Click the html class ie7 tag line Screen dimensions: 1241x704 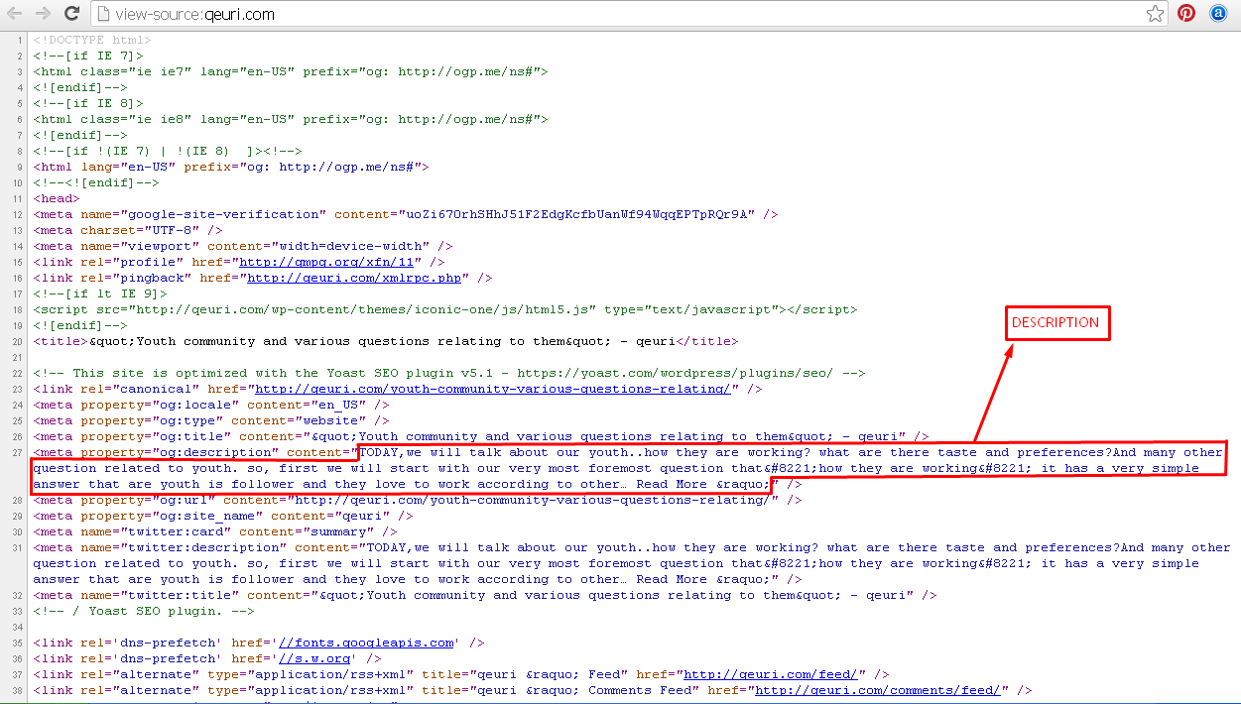point(291,71)
